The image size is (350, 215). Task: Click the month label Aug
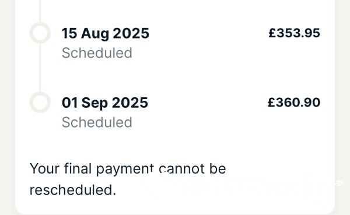click(x=95, y=34)
